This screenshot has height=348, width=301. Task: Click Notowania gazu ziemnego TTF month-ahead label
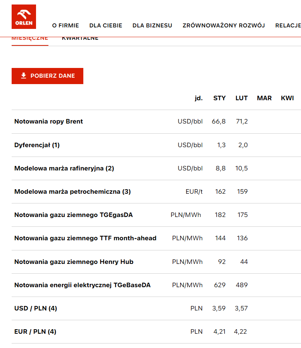click(x=86, y=238)
